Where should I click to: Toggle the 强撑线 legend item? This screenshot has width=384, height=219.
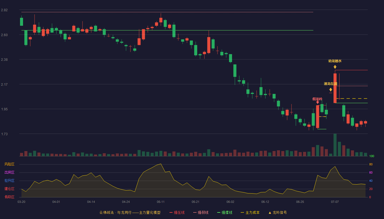(x=225, y=212)
